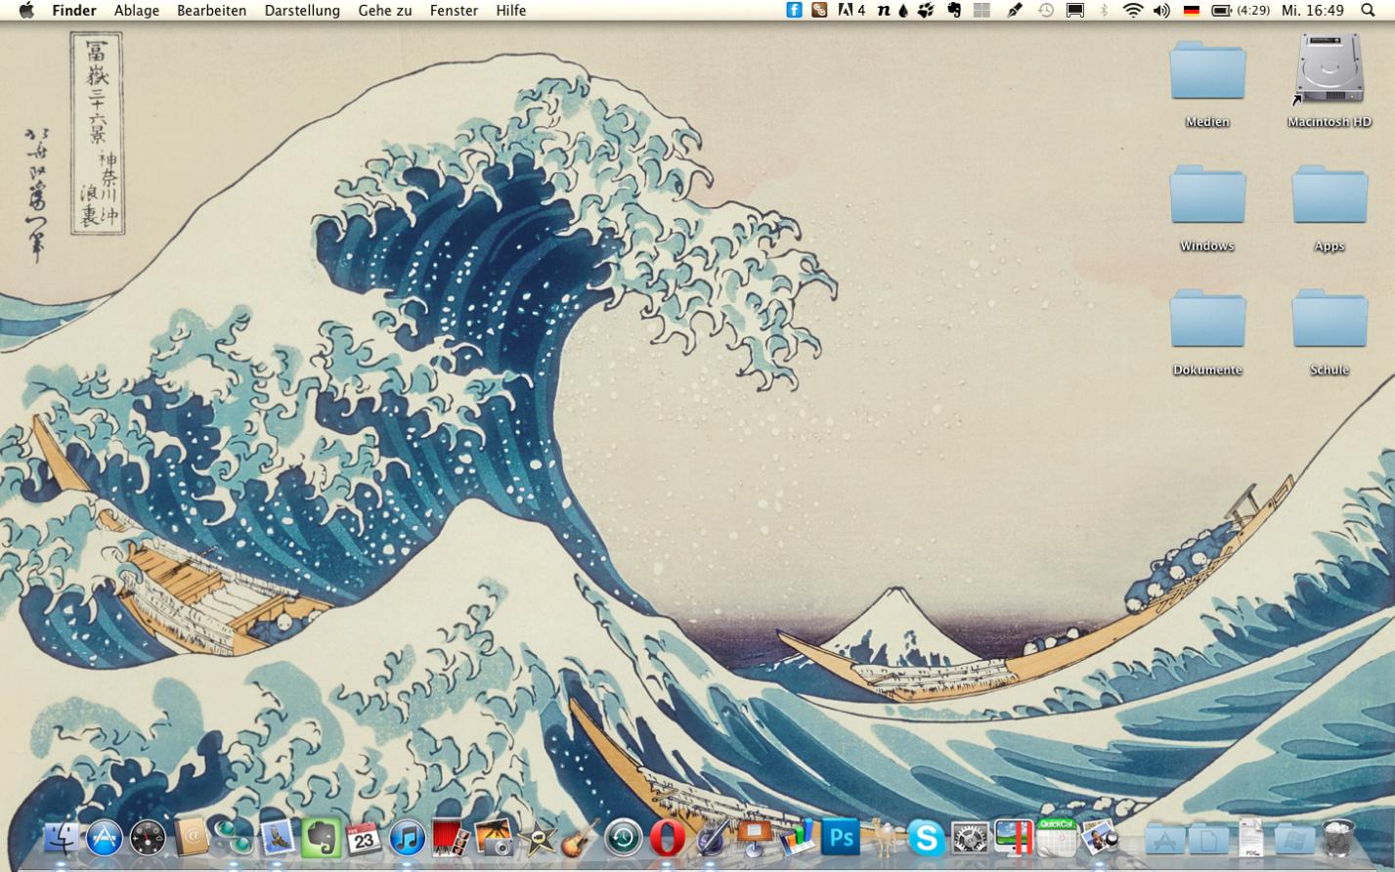Open Spotlight search magnifier
Screen dimensions: 1395x872
1368,10
